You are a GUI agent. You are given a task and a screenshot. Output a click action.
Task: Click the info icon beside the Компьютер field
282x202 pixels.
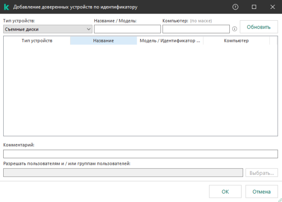click(x=234, y=29)
